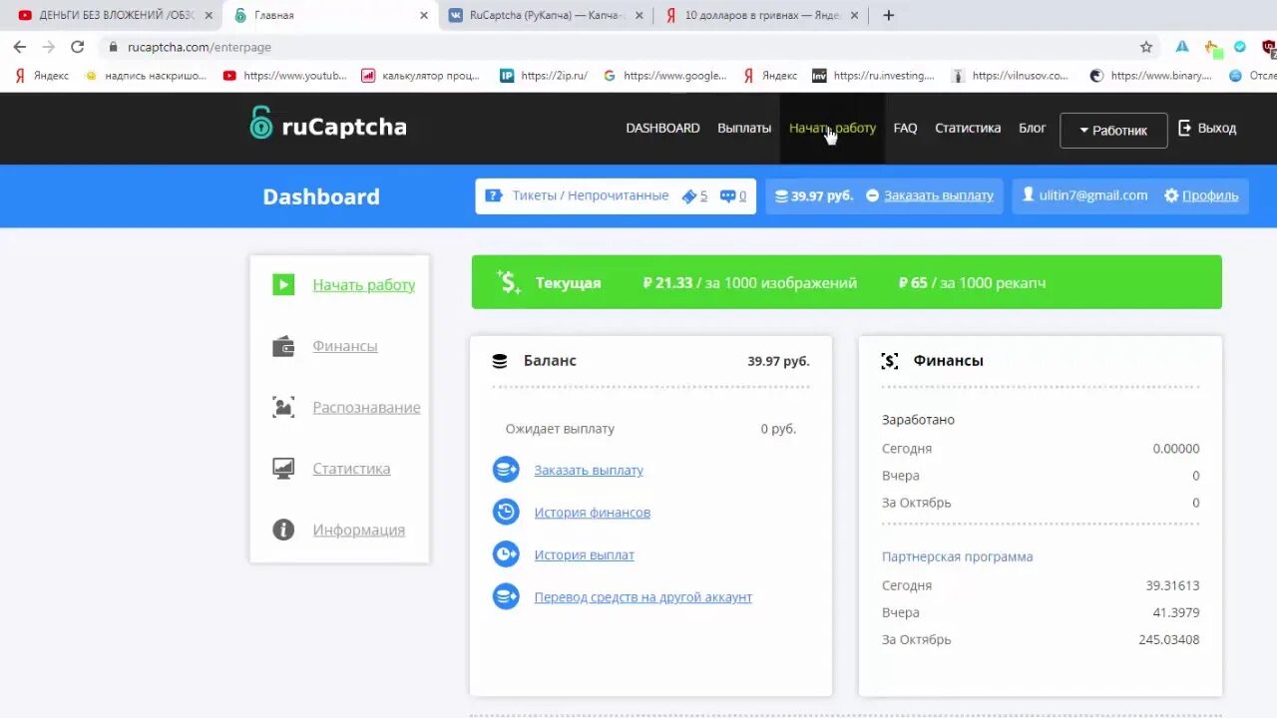Screen dimensions: 1277x718
Task: Click the clock icon beside История финансов
Action: point(506,513)
